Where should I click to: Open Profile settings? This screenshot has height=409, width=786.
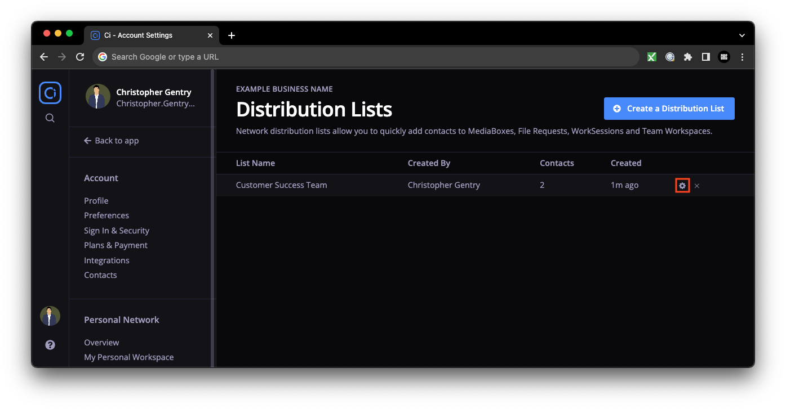click(x=96, y=201)
